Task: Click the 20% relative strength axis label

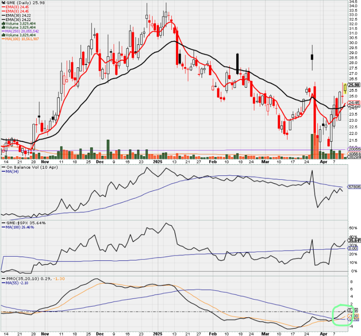Action: (x=353, y=254)
